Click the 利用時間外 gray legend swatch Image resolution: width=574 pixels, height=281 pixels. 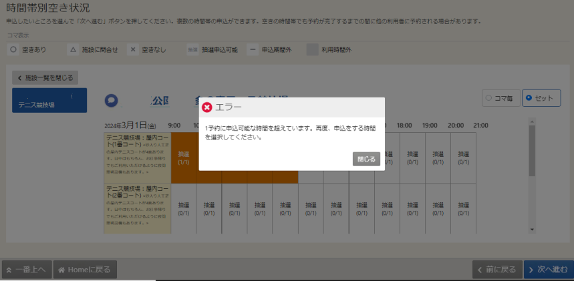312,50
